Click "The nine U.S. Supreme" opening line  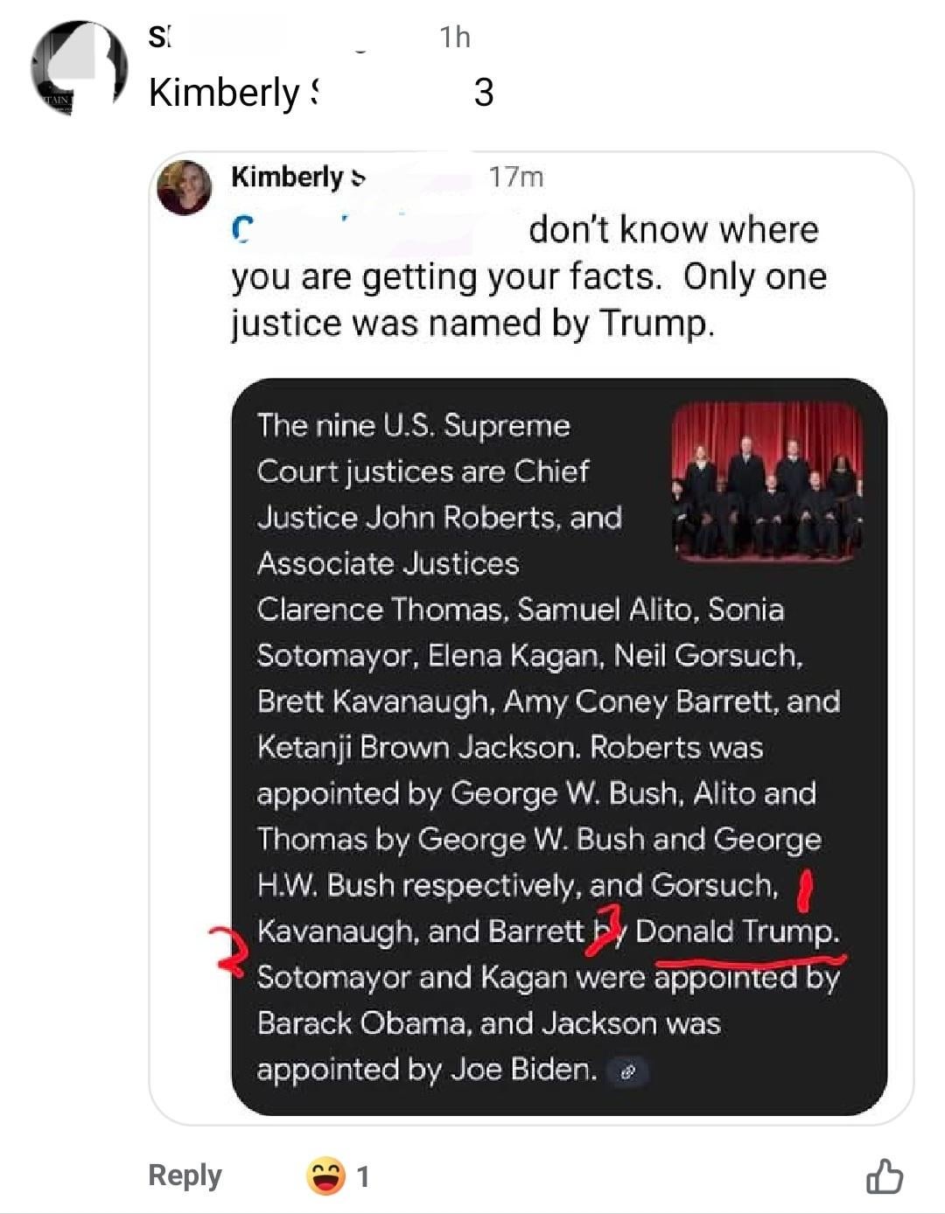(413, 426)
